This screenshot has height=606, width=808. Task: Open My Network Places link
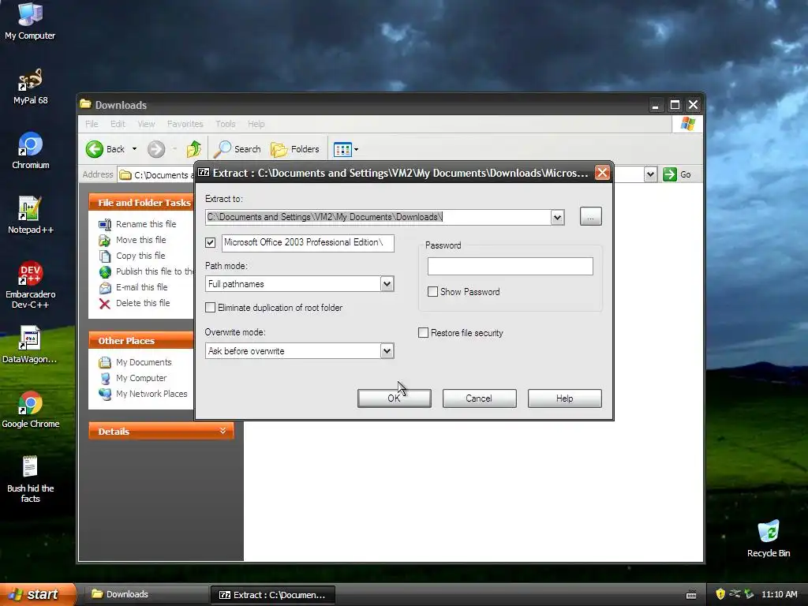coord(151,394)
